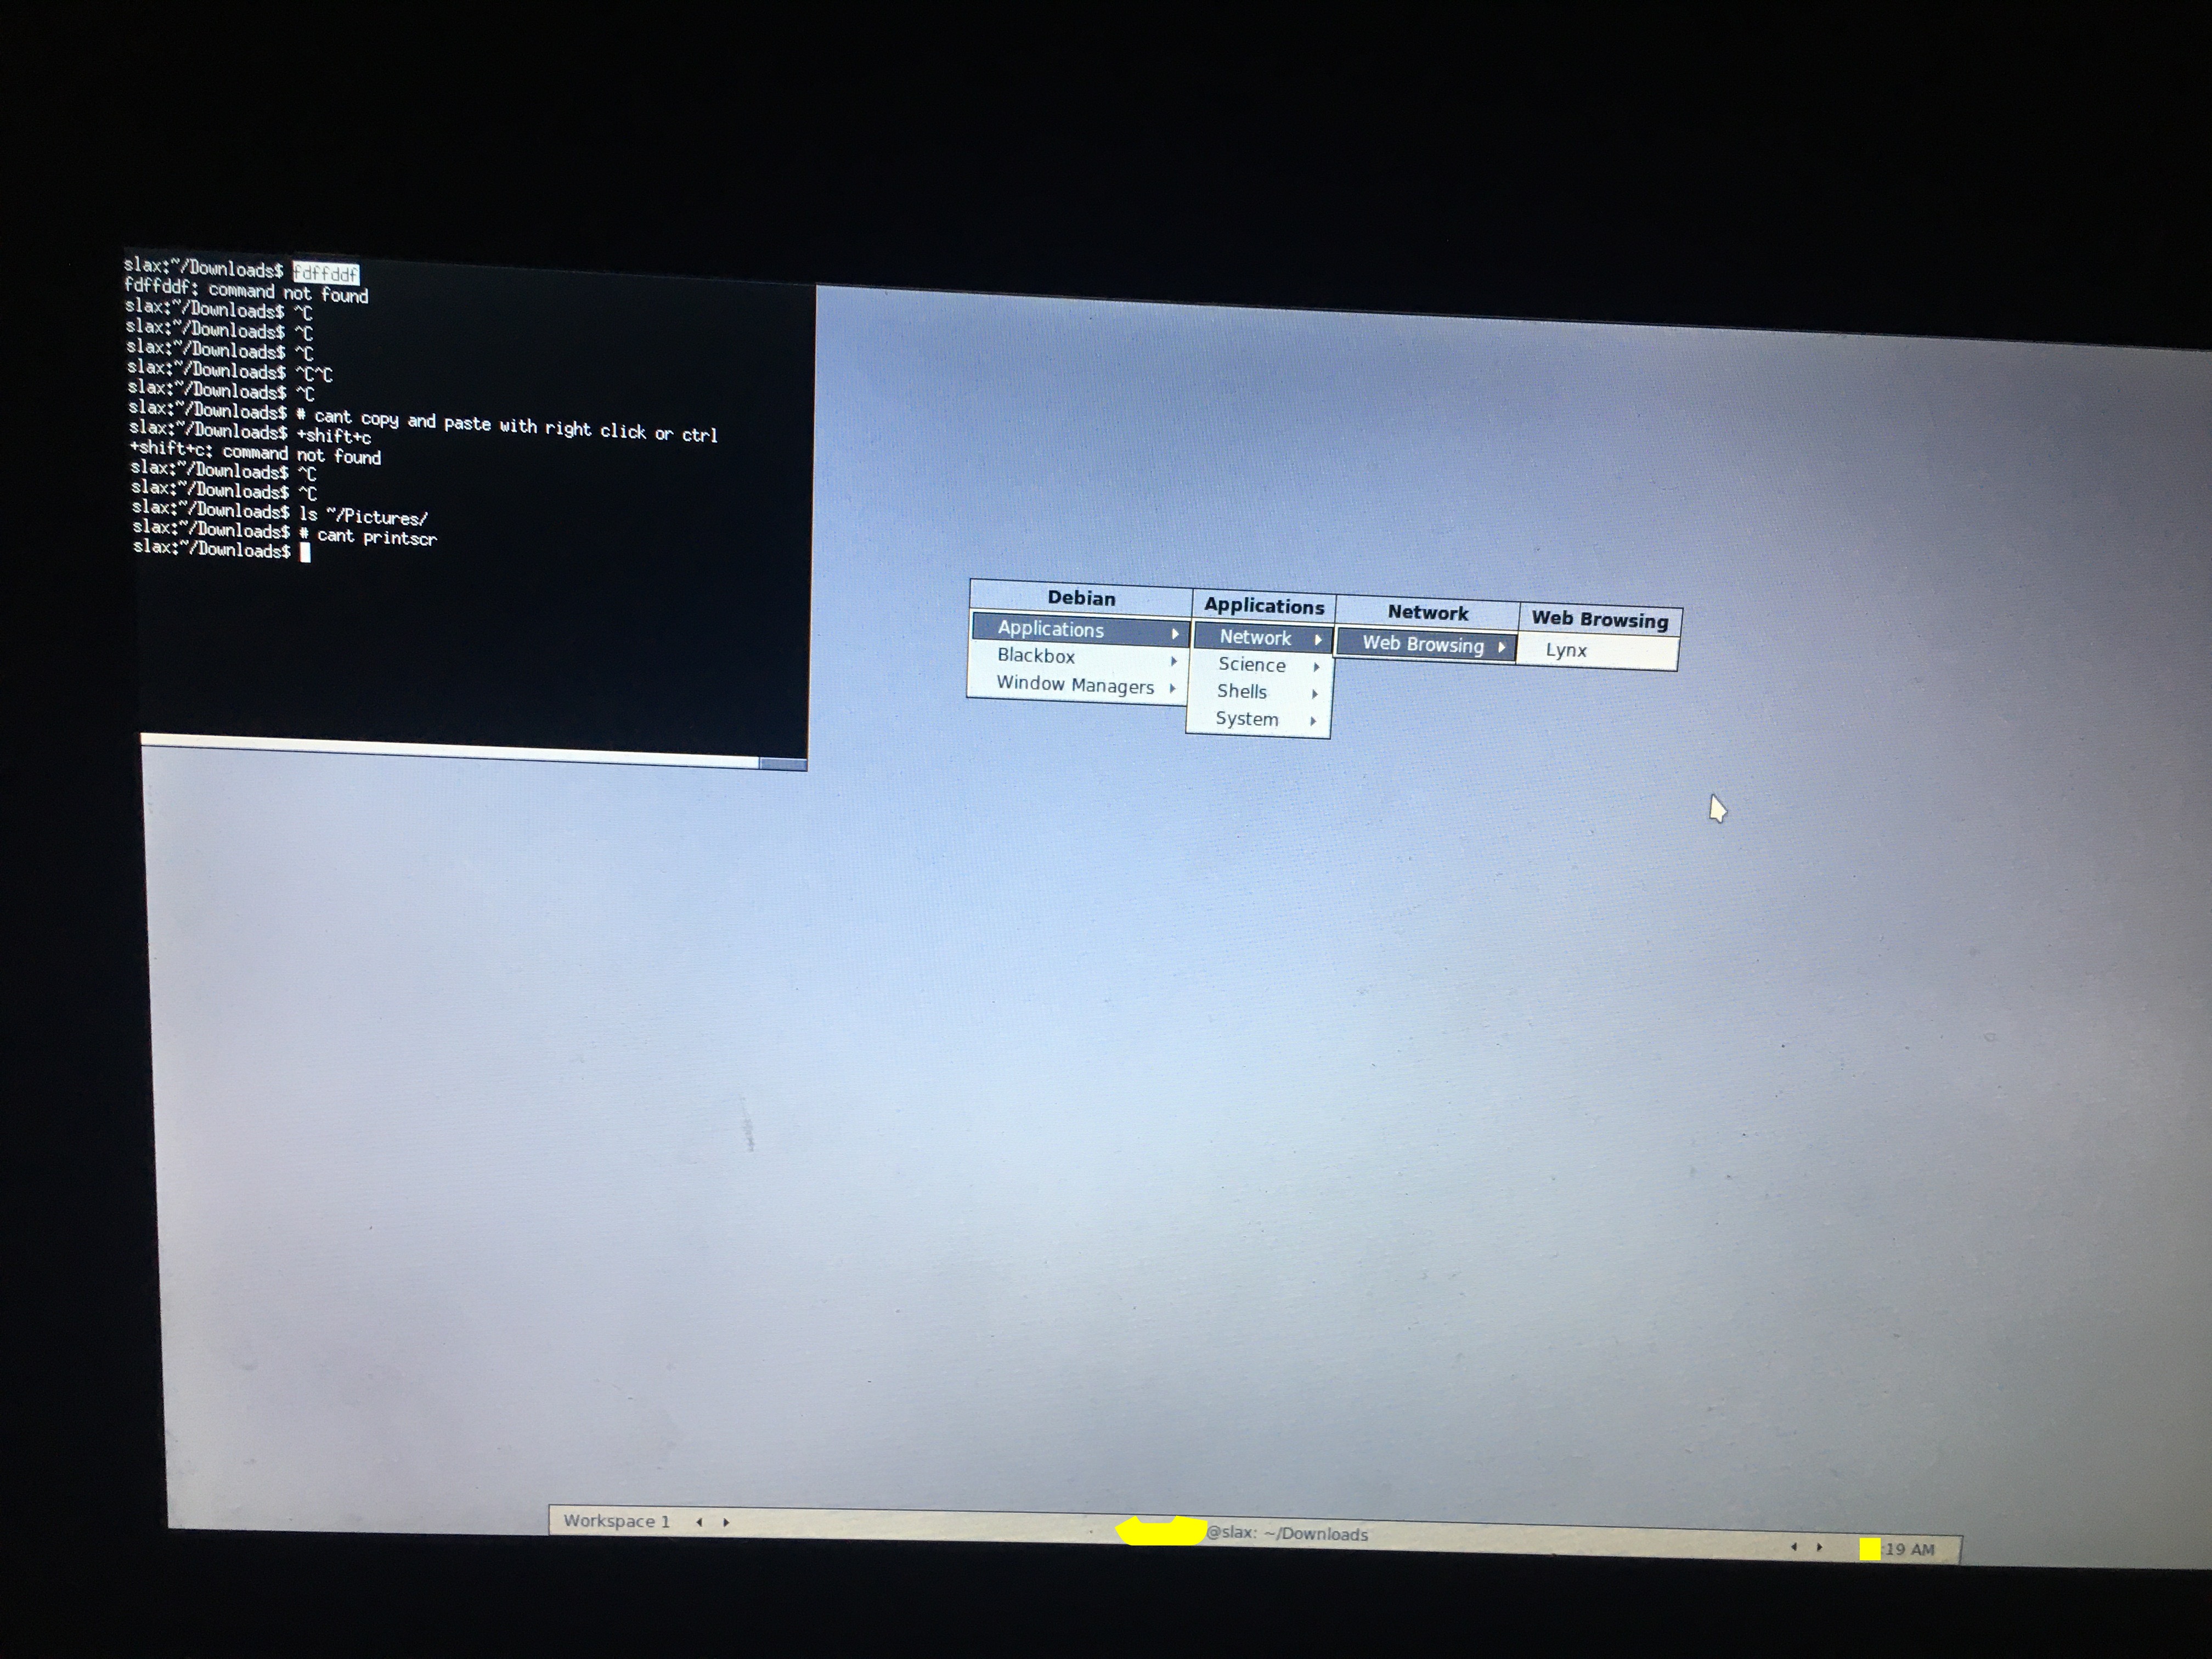Click the Workspace 1 label

pos(616,1521)
